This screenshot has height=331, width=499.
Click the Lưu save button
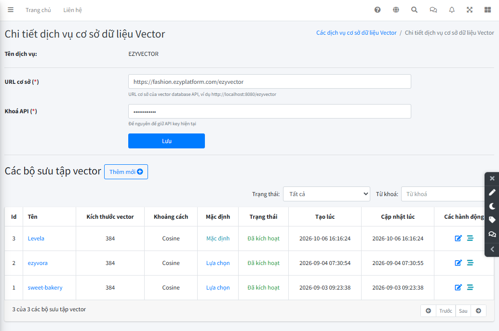click(x=166, y=141)
